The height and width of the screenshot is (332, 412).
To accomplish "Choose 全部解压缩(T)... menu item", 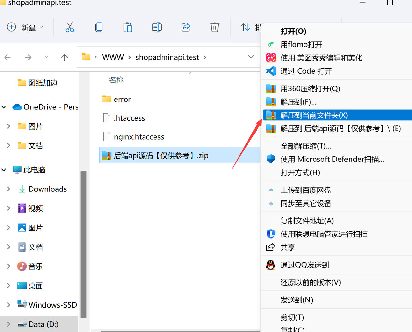I will coord(336,146).
